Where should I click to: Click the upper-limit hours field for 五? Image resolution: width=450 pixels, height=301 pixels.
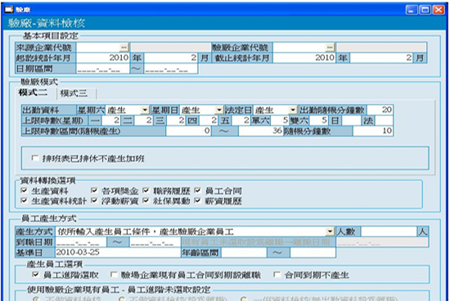[241, 120]
